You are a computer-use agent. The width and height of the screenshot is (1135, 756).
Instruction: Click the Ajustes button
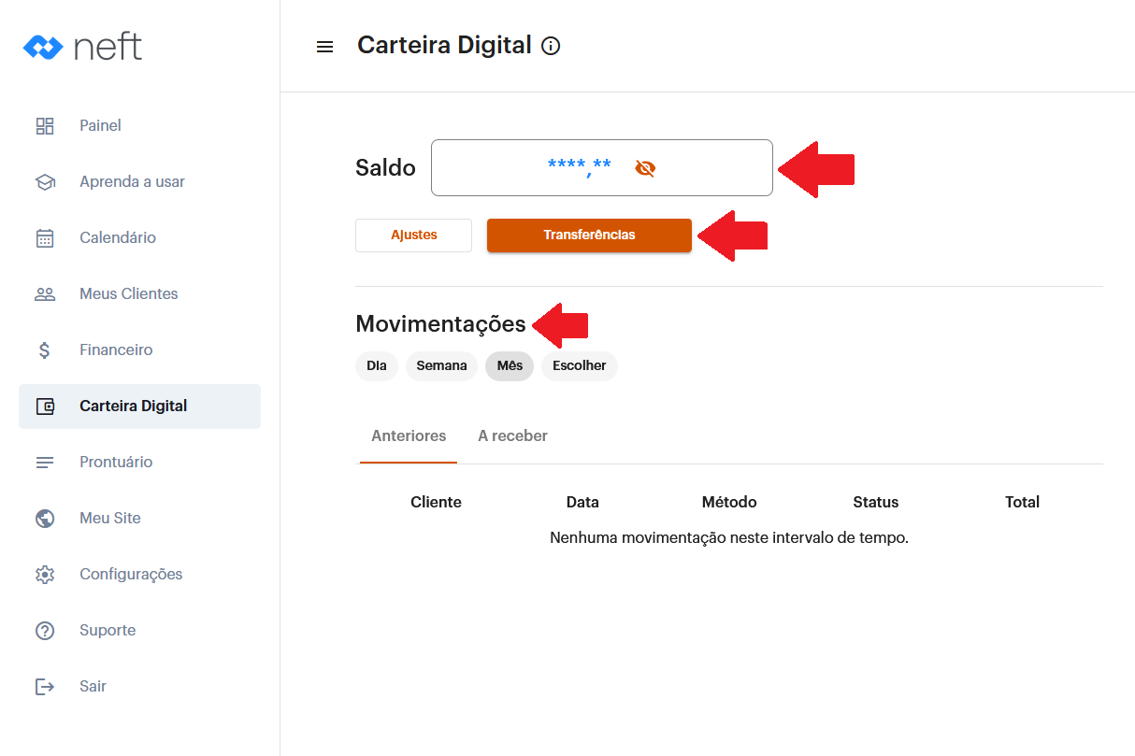tap(413, 235)
